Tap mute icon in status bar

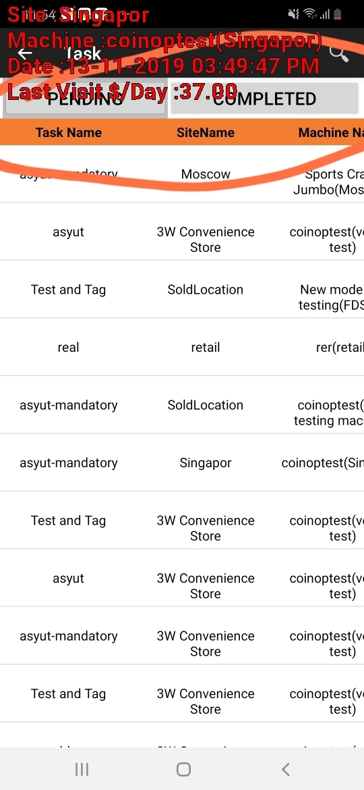click(294, 14)
